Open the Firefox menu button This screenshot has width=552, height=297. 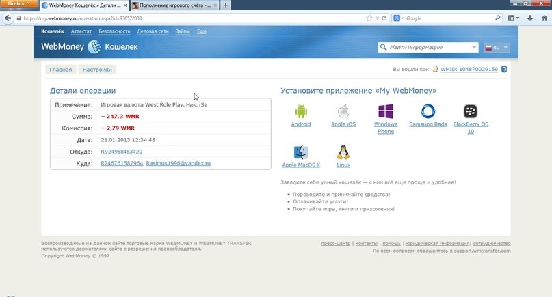pos(19,3)
